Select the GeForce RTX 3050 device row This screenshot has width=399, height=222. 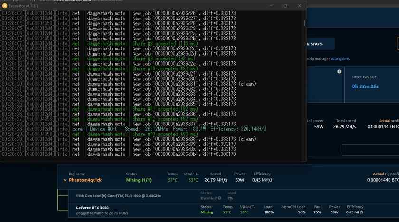(x=234, y=210)
